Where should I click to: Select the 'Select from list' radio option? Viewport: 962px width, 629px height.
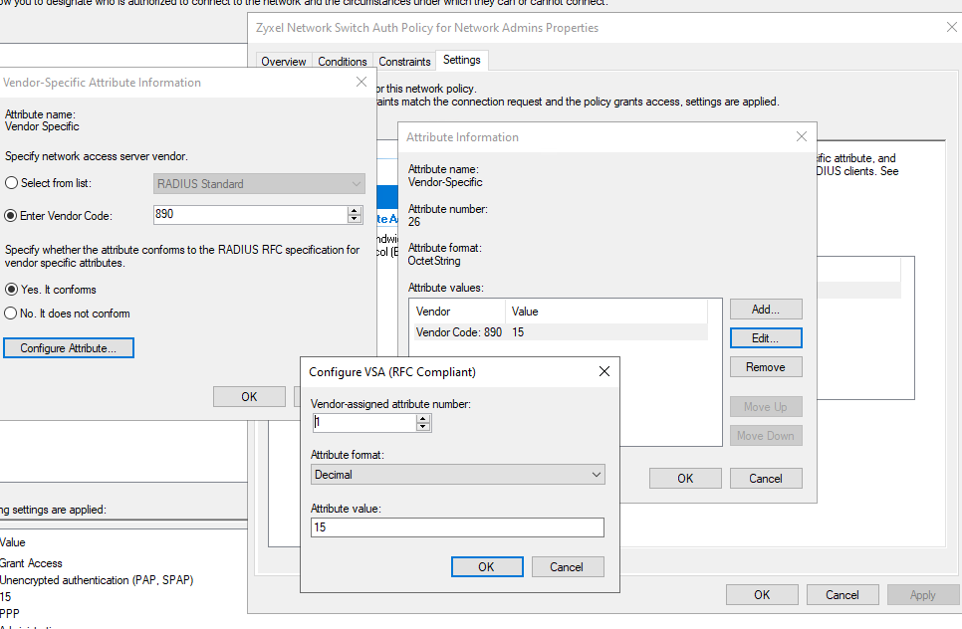tap(11, 183)
